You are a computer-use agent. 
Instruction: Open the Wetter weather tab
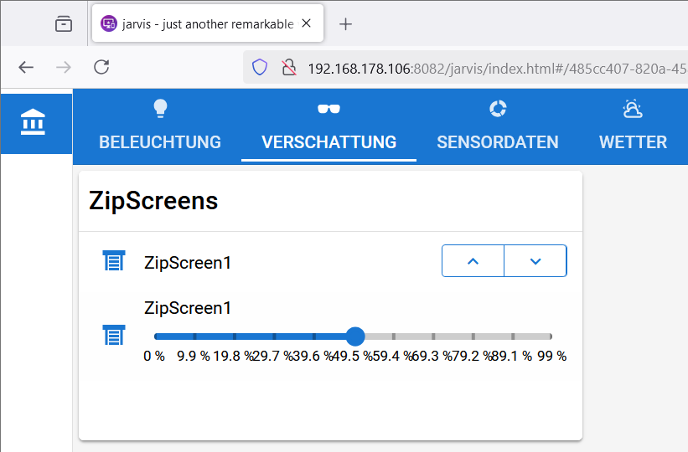(x=633, y=126)
